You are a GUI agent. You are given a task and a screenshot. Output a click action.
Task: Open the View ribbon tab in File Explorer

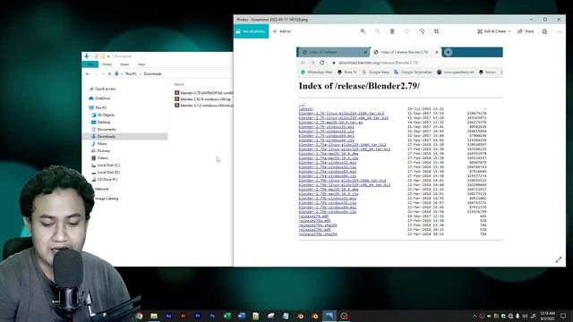coord(141,64)
